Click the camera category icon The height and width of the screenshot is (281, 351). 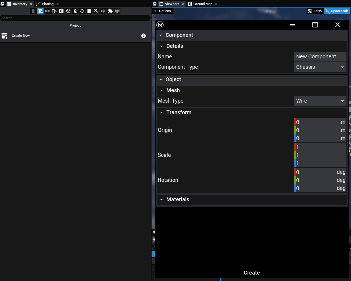(61, 11)
